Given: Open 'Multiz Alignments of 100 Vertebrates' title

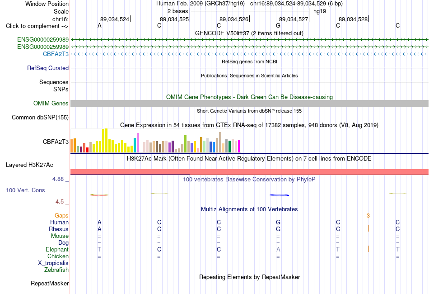Looking at the screenshot, I should click(249, 209).
